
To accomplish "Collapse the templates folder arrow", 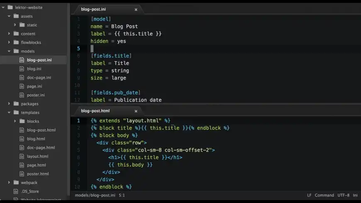I will (9, 112).
